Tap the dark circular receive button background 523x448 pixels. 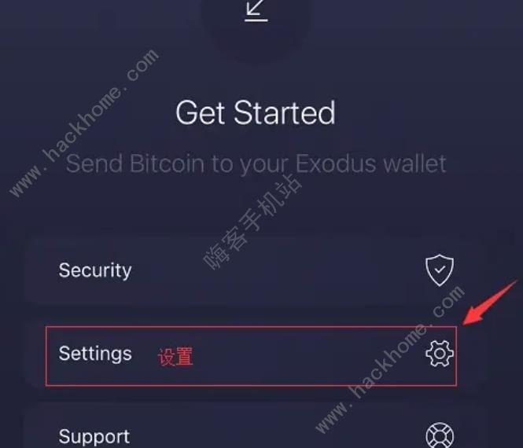pos(256,27)
